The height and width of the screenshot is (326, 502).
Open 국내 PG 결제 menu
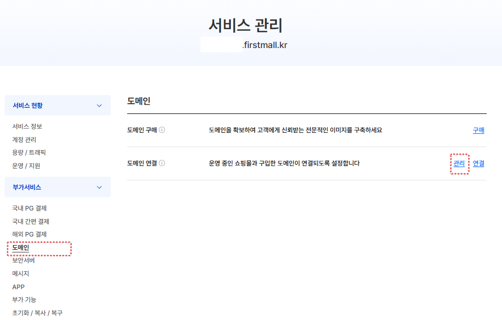pyautogui.click(x=30, y=208)
